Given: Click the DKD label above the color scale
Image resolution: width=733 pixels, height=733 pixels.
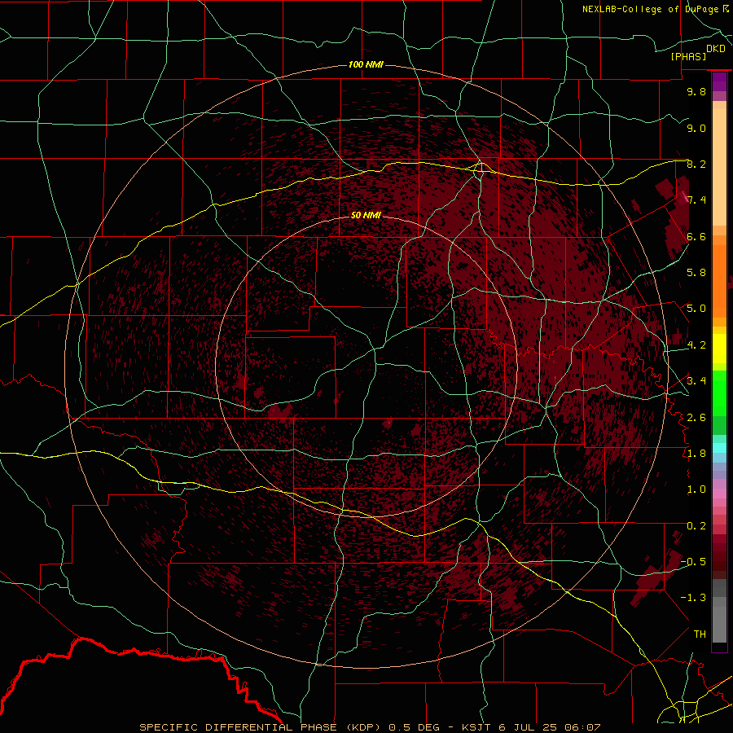Looking at the screenshot, I should (x=716, y=49).
